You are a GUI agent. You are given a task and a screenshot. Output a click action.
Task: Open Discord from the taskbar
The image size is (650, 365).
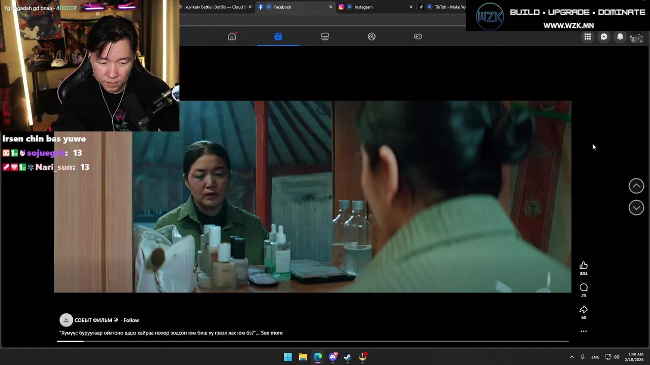pyautogui.click(x=333, y=357)
